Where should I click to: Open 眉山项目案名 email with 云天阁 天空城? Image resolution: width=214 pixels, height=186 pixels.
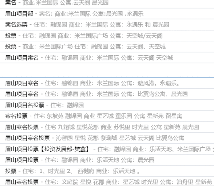[x=107, y=58]
